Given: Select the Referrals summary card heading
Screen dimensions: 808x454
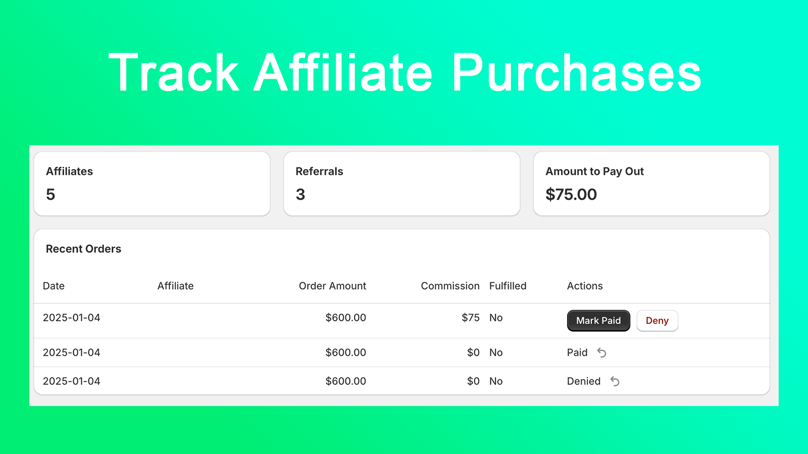Looking at the screenshot, I should click(319, 172).
